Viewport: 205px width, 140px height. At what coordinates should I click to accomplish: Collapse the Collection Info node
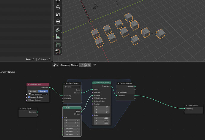(x=29, y=84)
